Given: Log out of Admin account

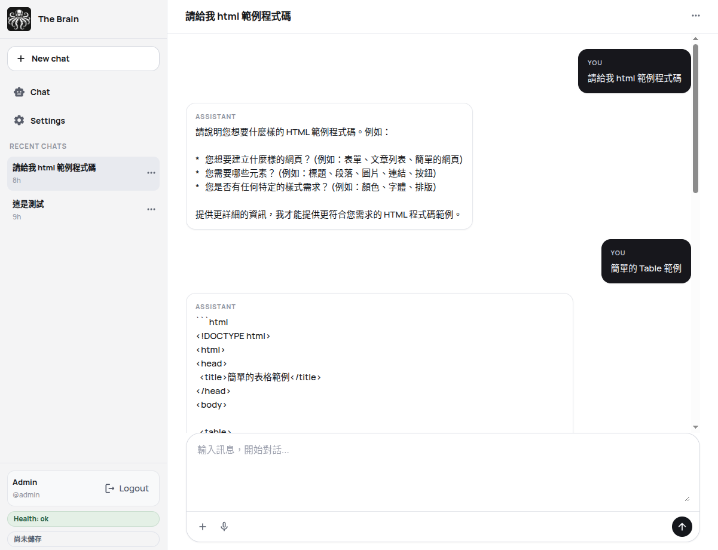Looking at the screenshot, I should [127, 488].
